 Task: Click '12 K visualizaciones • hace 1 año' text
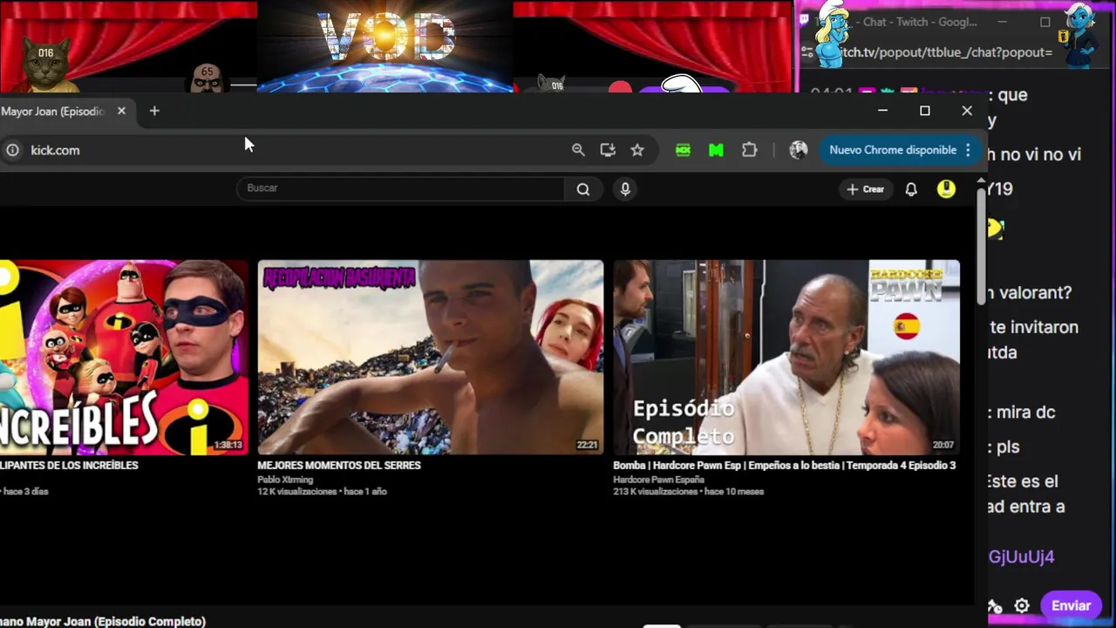[322, 492]
